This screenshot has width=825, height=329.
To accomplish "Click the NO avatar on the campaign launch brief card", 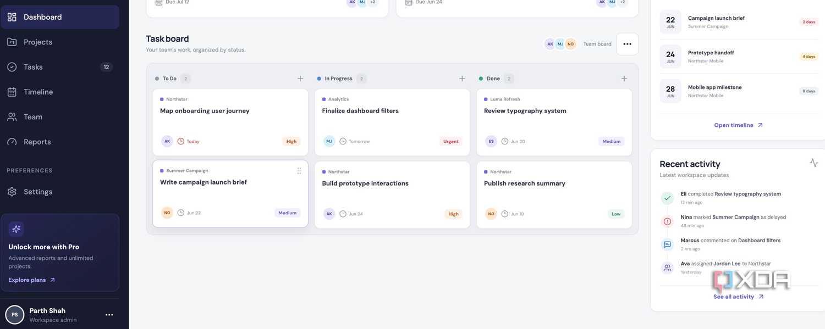I will click(167, 213).
